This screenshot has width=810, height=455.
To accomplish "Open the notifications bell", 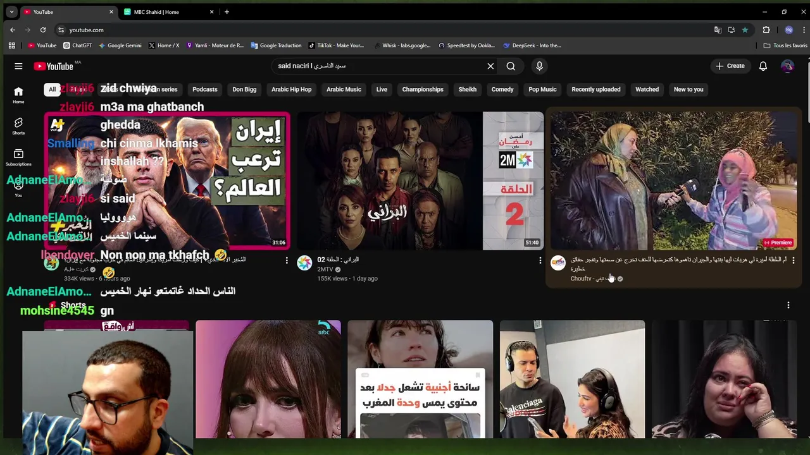I will pyautogui.click(x=763, y=66).
